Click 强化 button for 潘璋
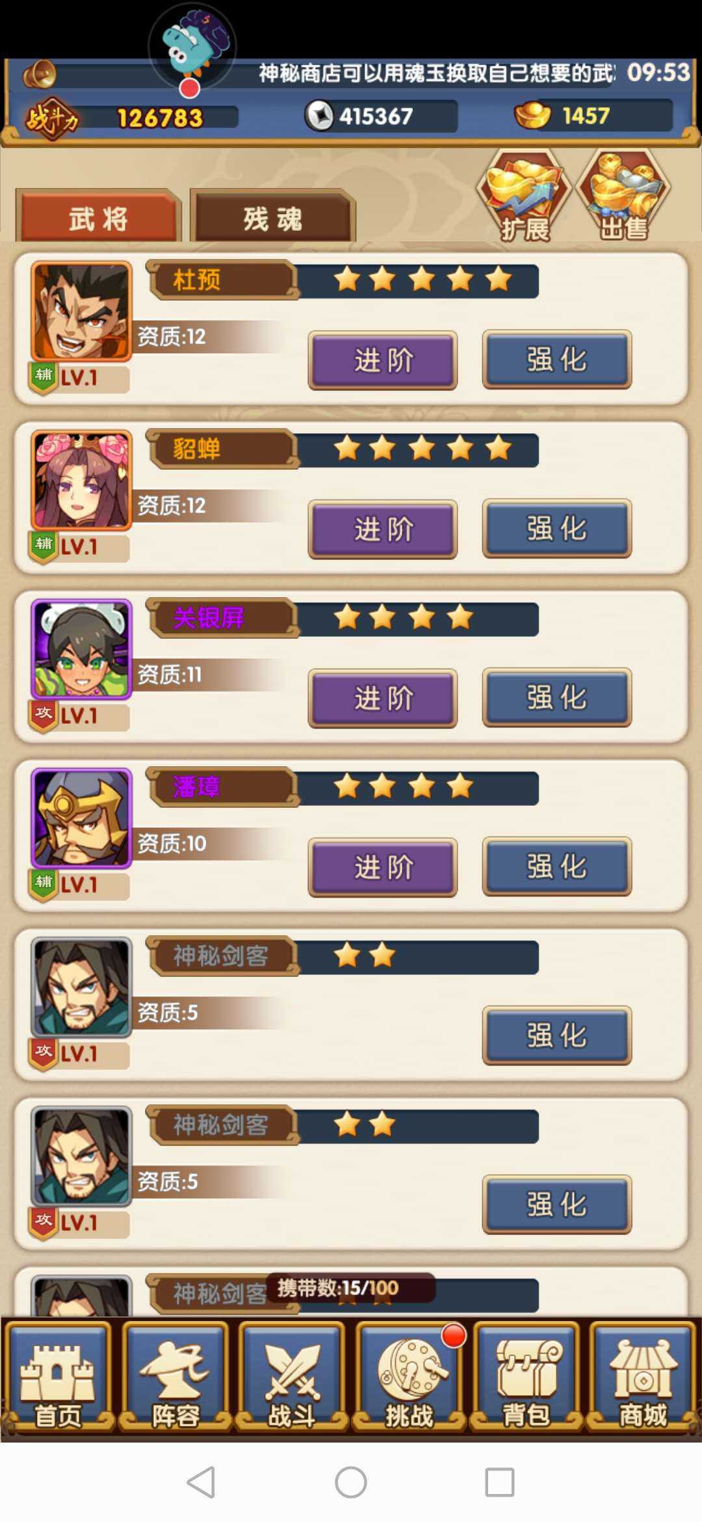Screen dimensions: 702x1522 [x=557, y=866]
